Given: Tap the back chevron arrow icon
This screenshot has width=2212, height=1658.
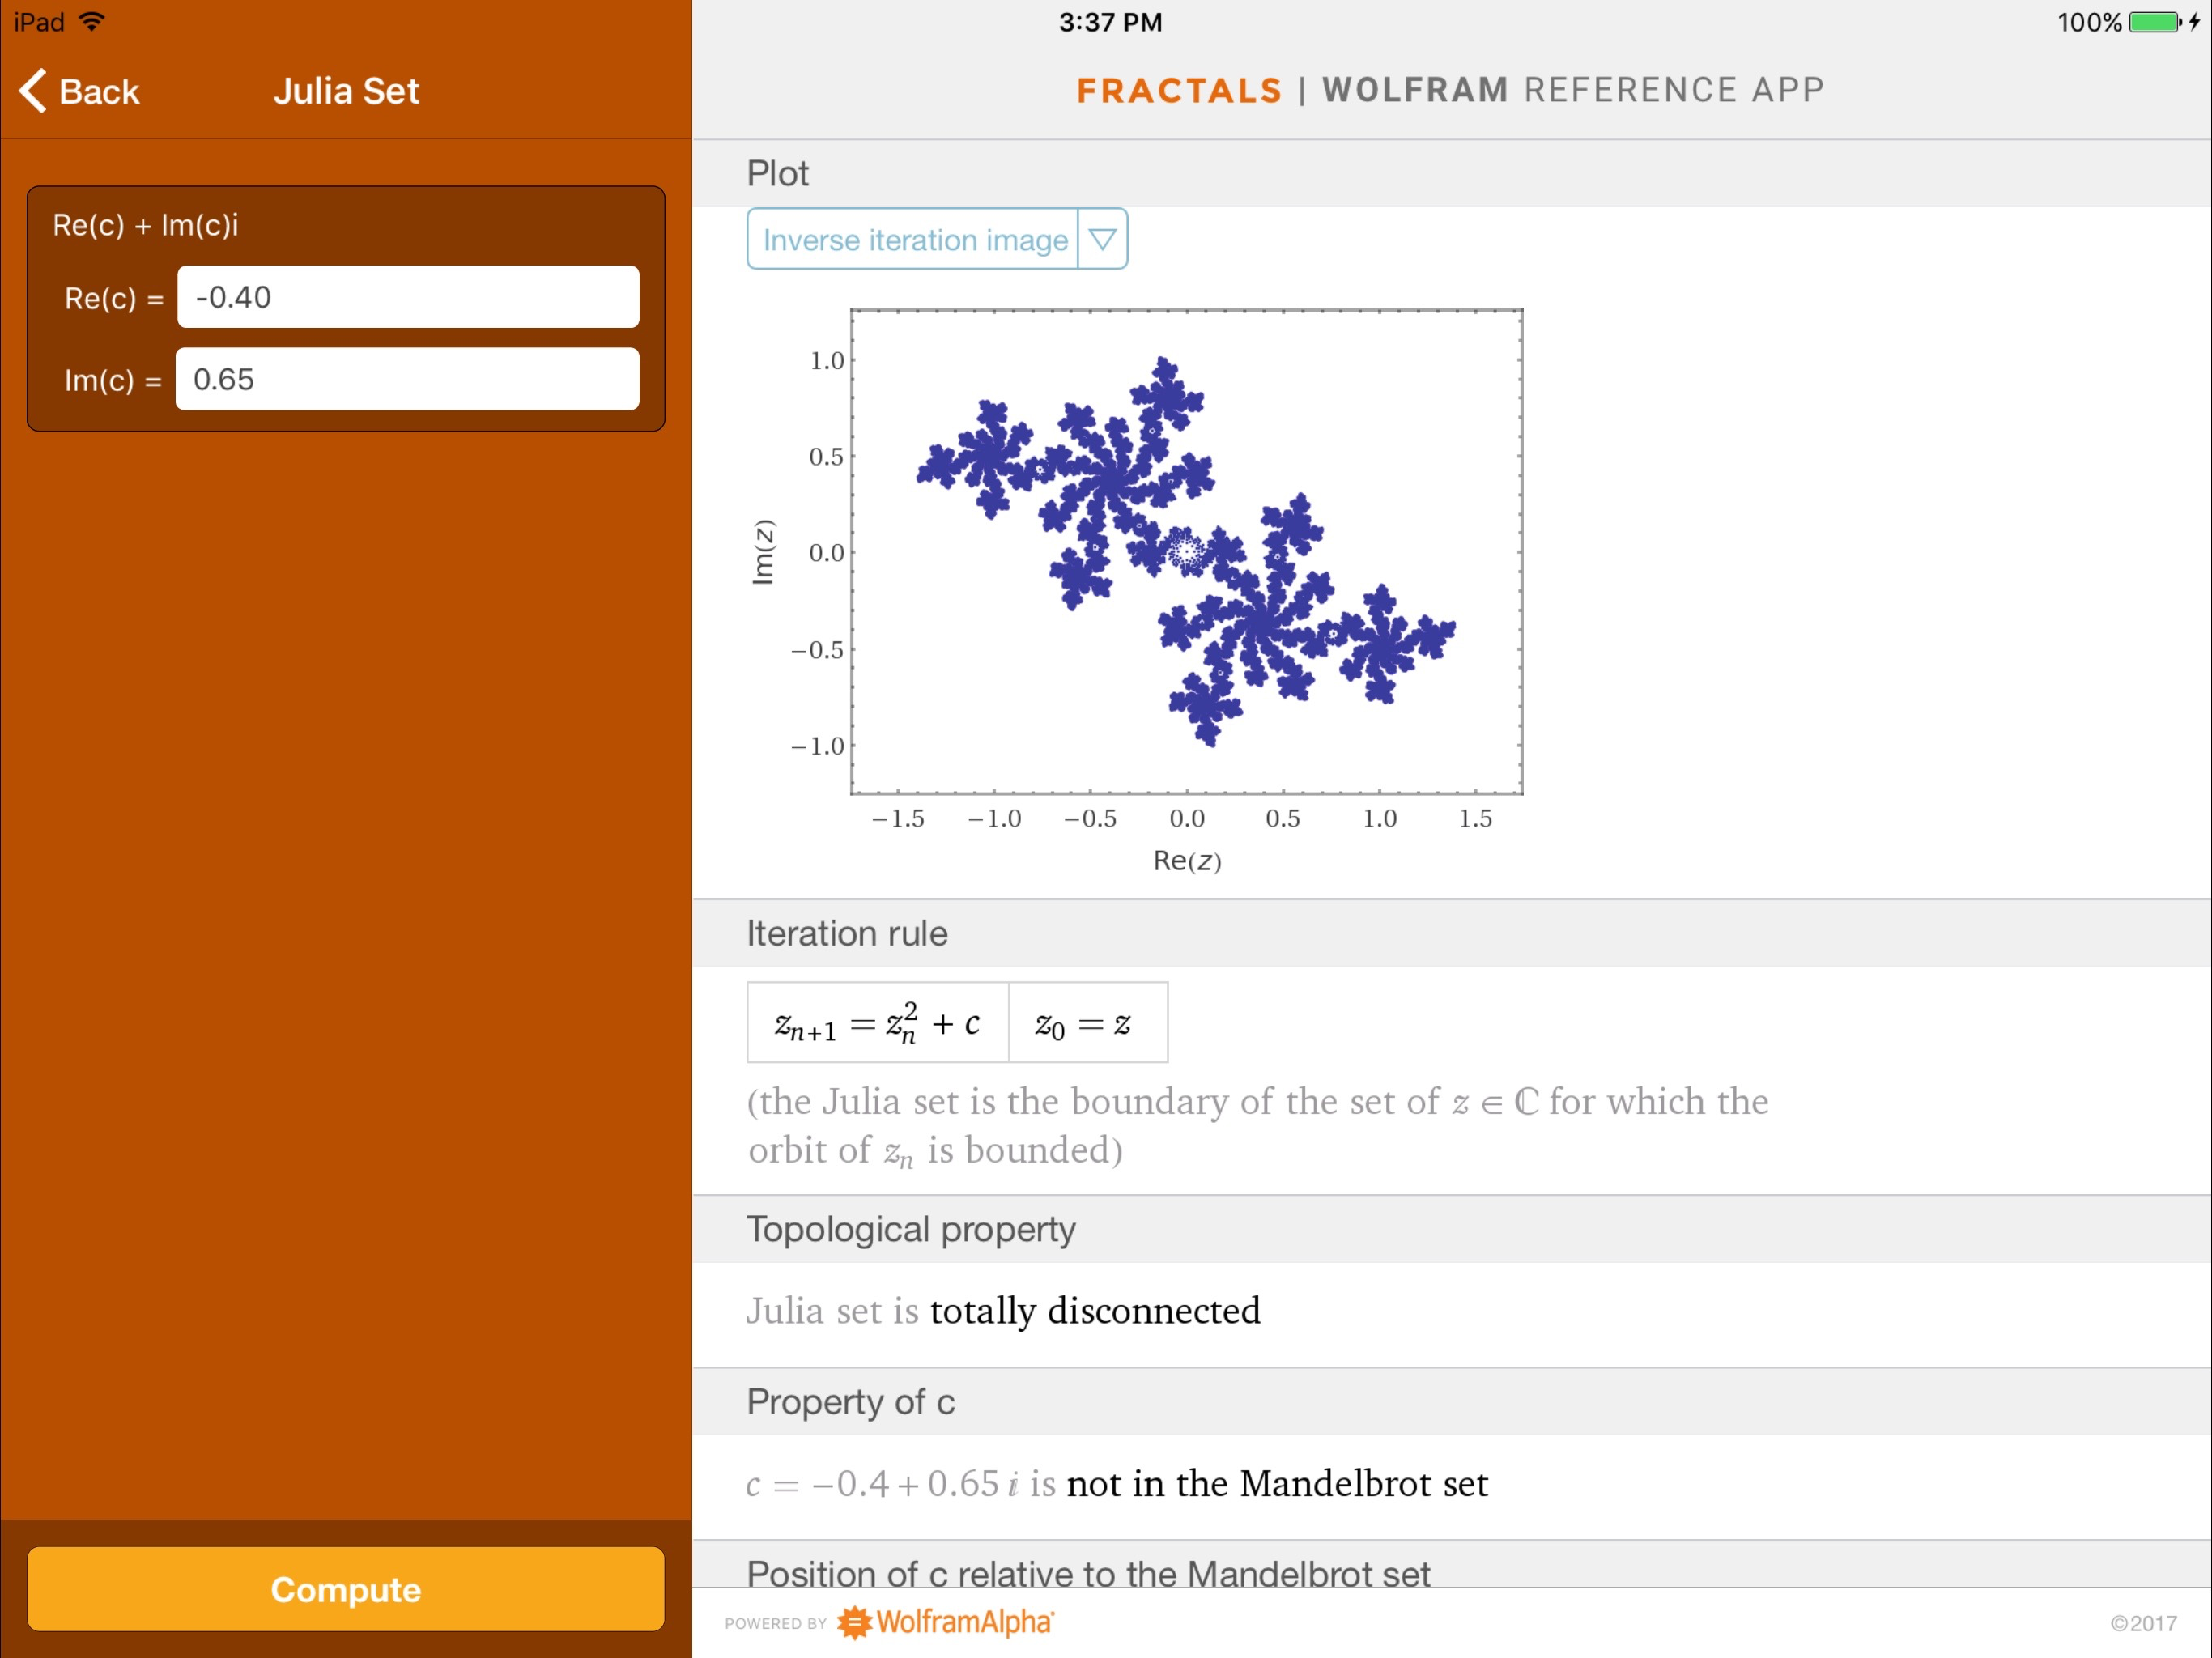Looking at the screenshot, I should [x=33, y=91].
